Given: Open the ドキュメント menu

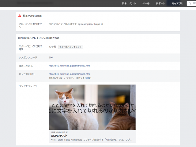Looking at the screenshot, I should pyautogui.click(x=129, y=3).
